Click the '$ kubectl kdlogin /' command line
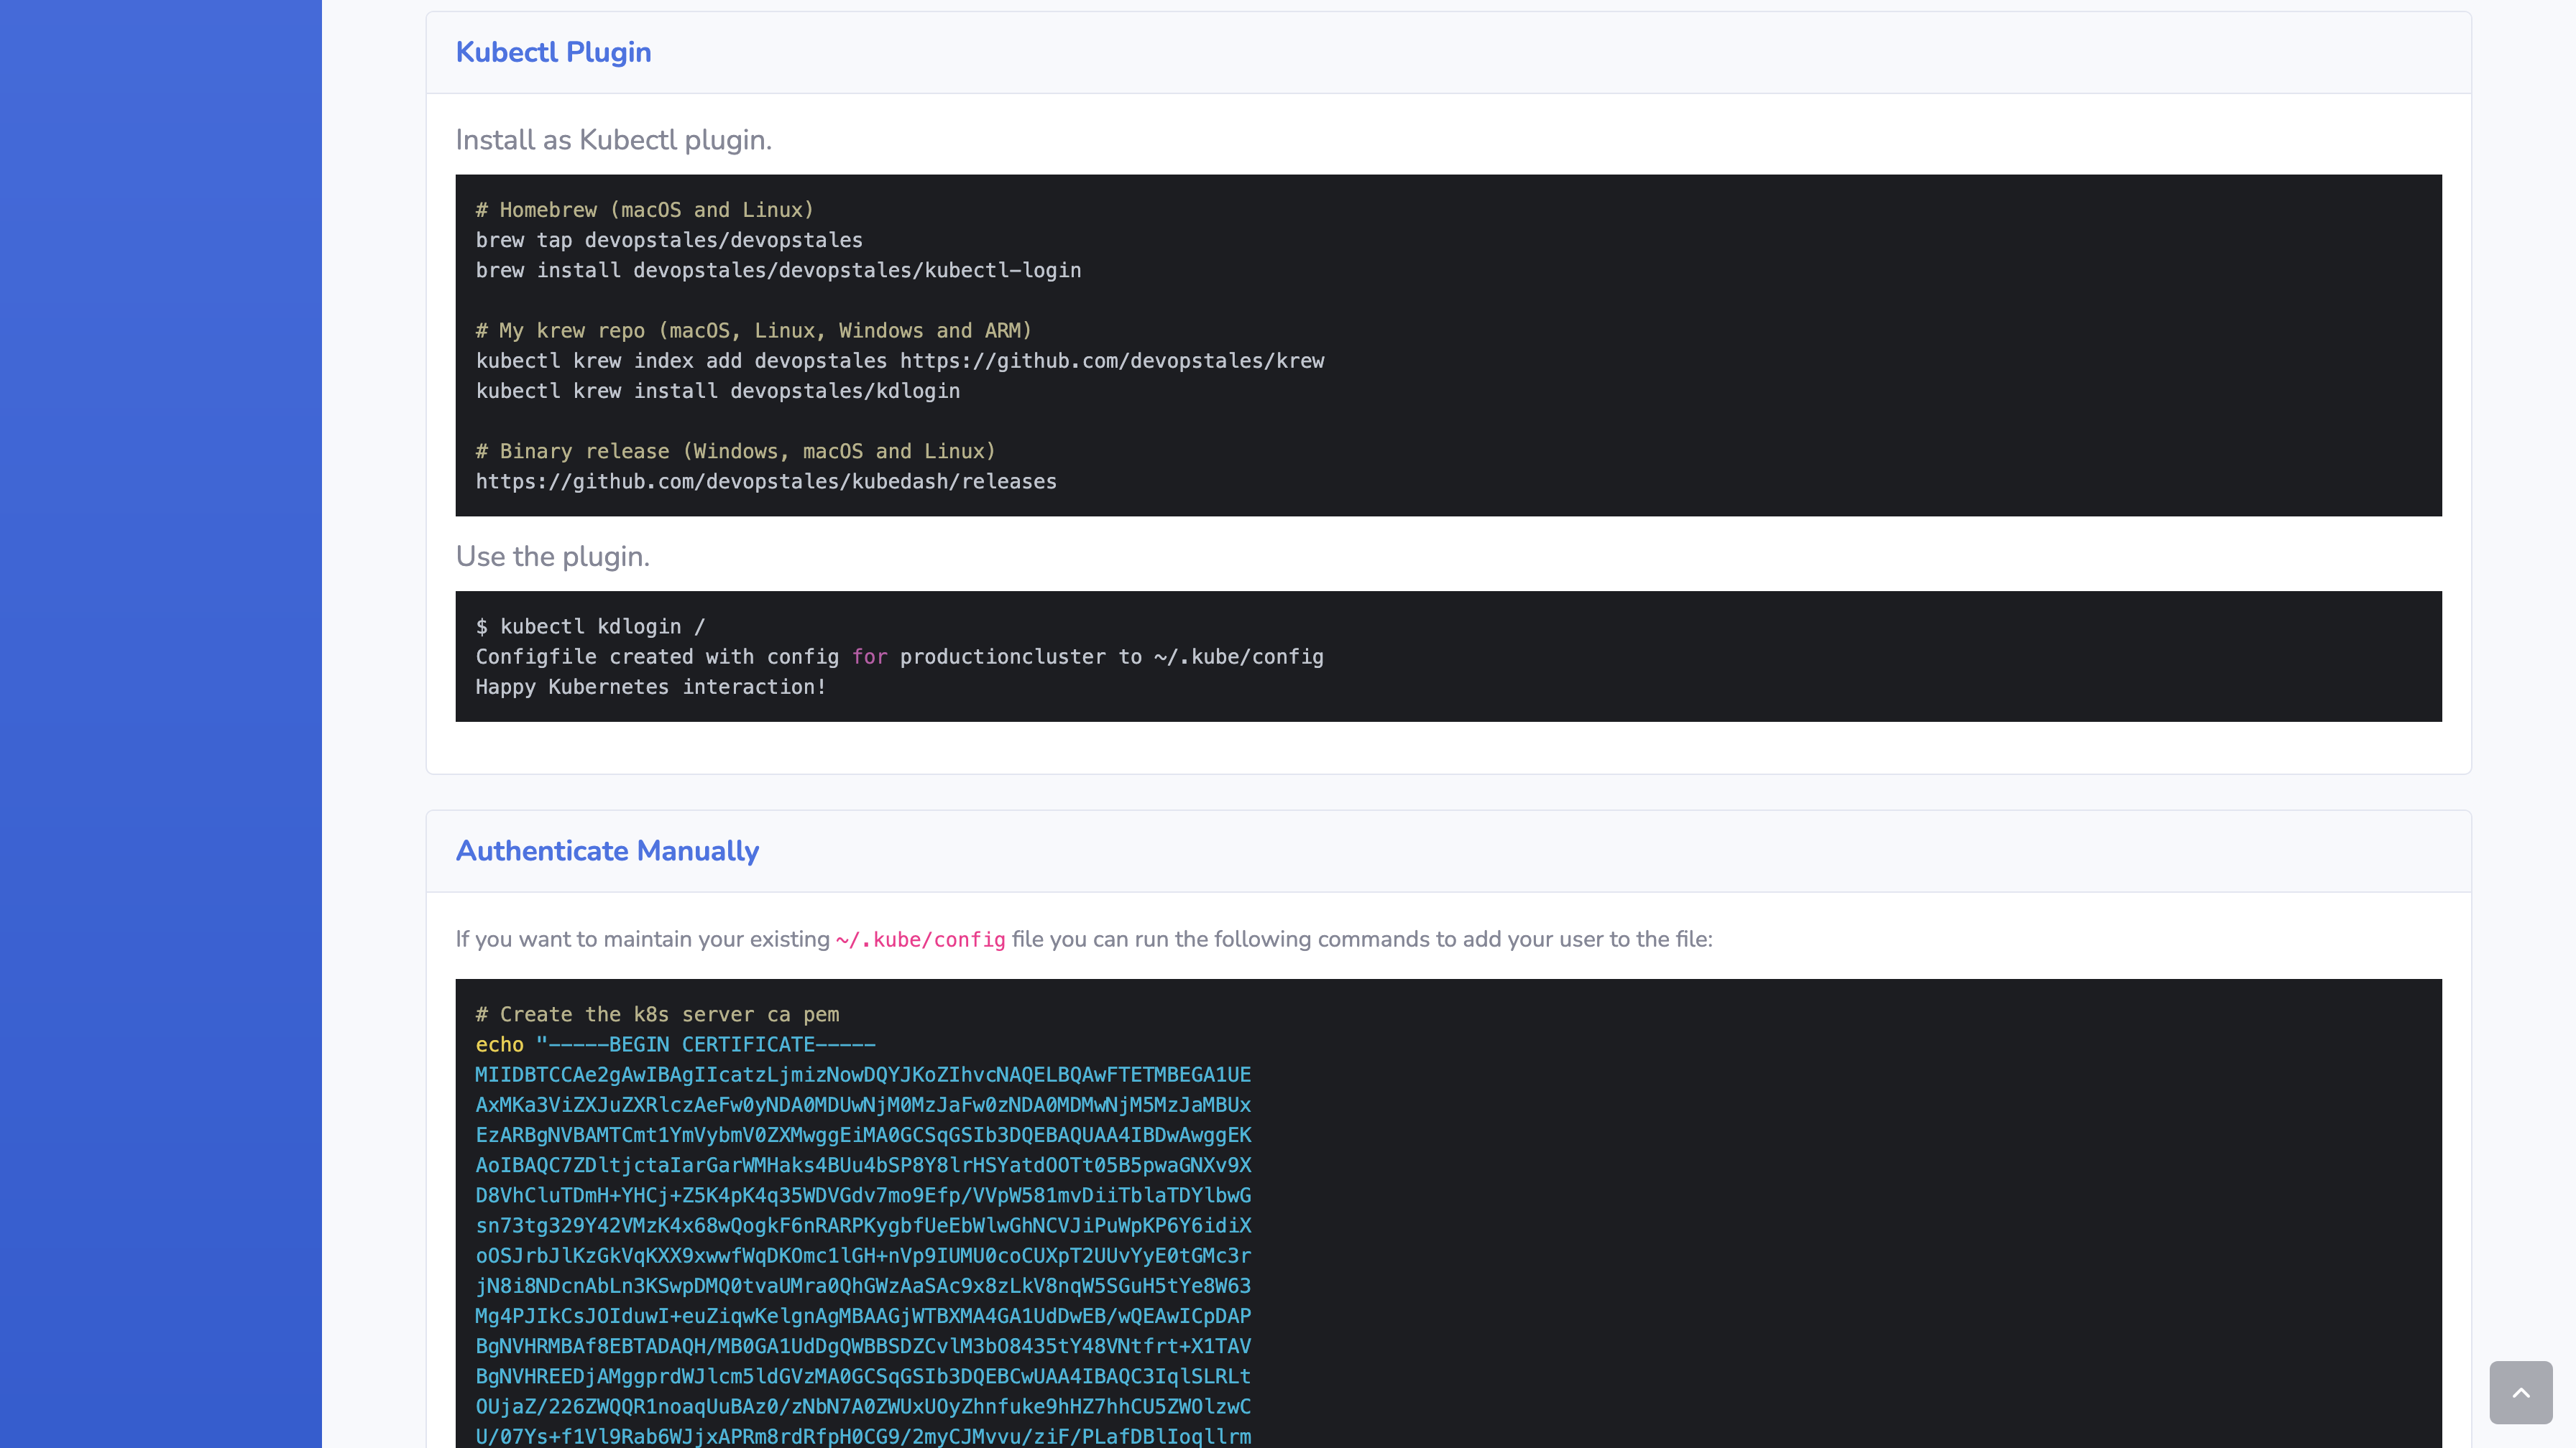Viewport: 2576px width, 1448px height. [590, 626]
